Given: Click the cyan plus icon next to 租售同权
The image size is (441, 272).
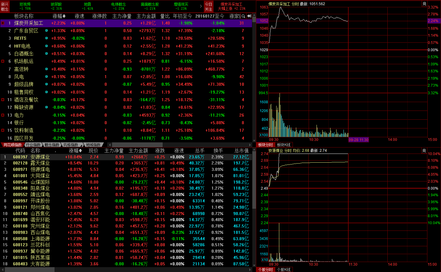Looking at the screenshot, I should coord(46,92).
